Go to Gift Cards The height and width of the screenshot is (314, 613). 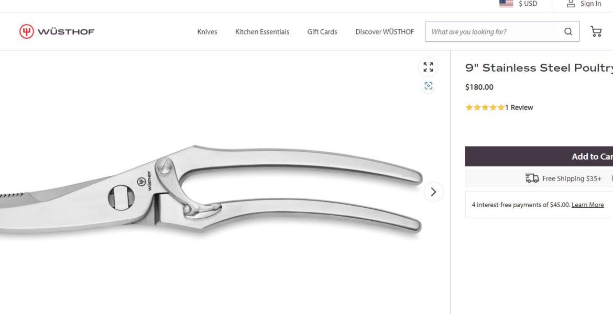tap(322, 32)
